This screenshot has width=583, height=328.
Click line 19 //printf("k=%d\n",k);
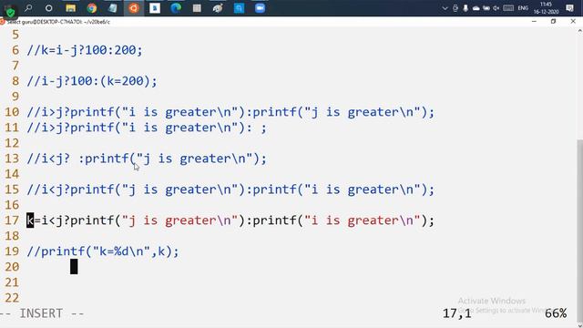click(x=103, y=251)
